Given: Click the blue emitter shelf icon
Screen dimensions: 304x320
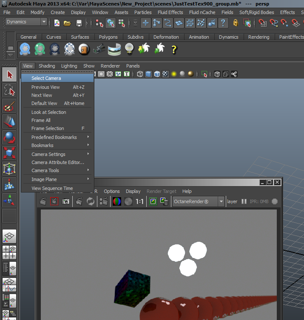Looking at the screenshot, I should coord(25,49).
